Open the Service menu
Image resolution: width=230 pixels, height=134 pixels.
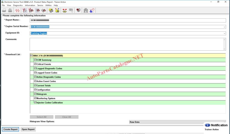click(40, 5)
